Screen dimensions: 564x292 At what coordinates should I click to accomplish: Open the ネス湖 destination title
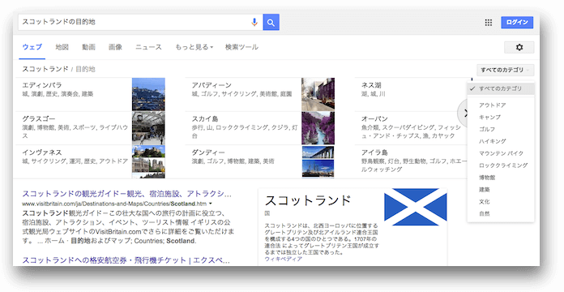(371, 85)
